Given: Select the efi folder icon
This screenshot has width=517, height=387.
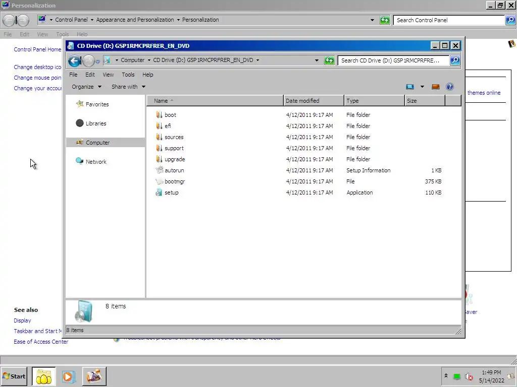Looking at the screenshot, I should (159, 126).
